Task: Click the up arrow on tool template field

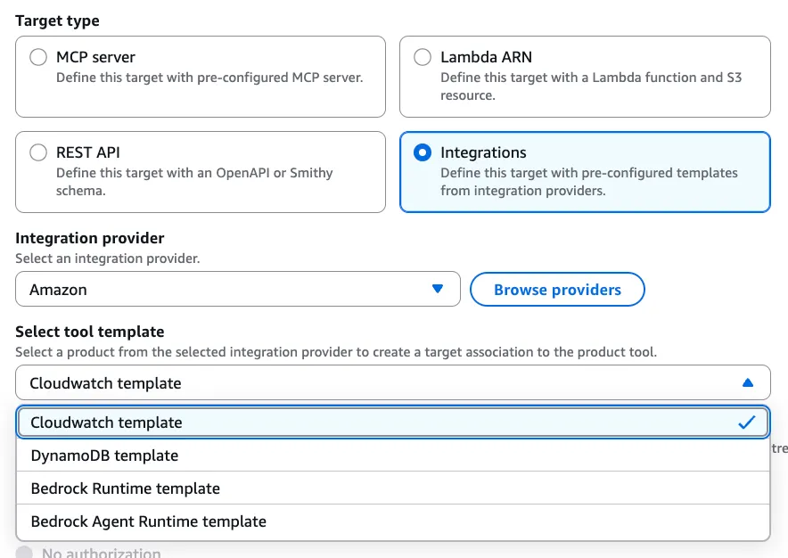Action: click(x=748, y=383)
